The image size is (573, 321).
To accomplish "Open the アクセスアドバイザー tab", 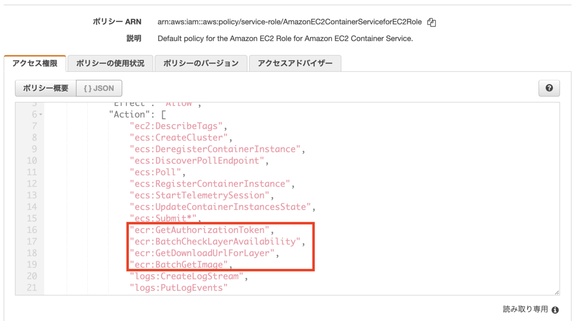I will pyautogui.click(x=295, y=63).
